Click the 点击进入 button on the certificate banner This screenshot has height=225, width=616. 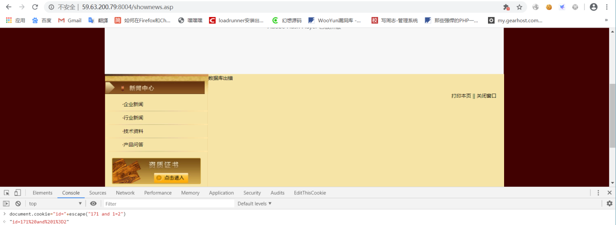[x=171, y=178]
